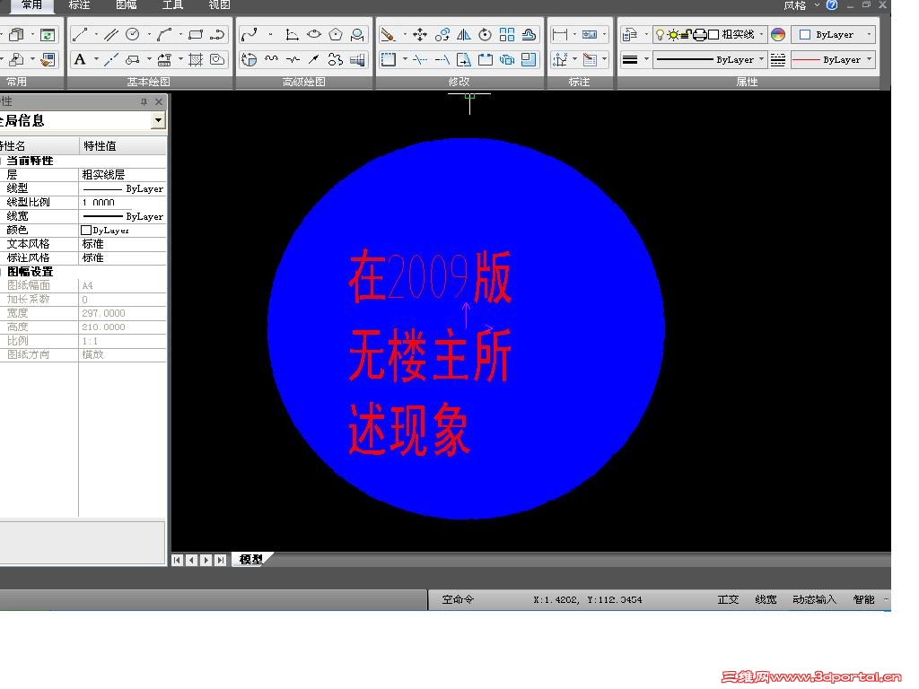Select the Wave line tool
Screen dimensions: 919x689
pyautogui.click(x=271, y=59)
